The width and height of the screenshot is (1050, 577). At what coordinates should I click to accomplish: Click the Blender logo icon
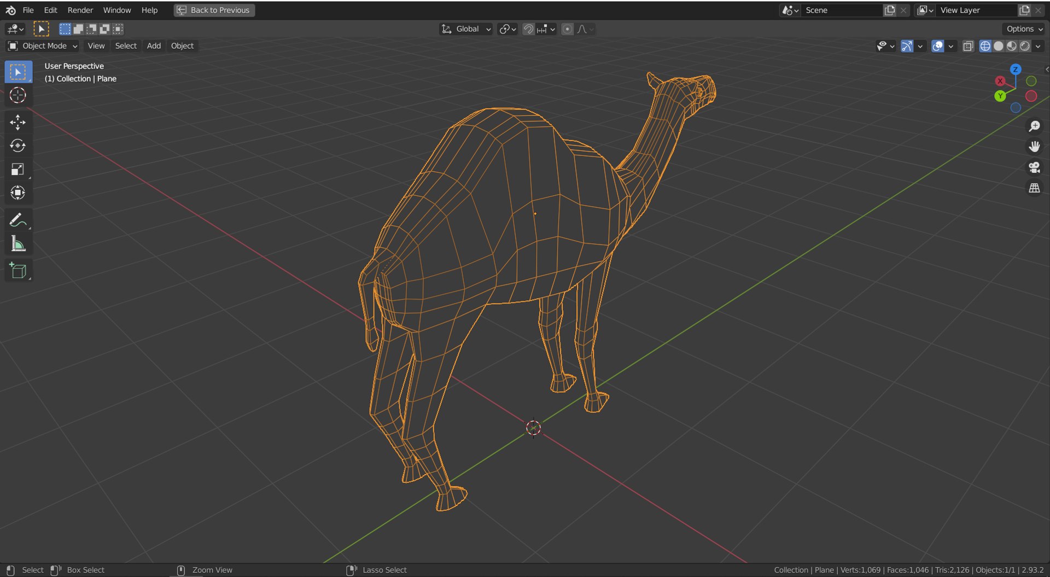(x=10, y=10)
